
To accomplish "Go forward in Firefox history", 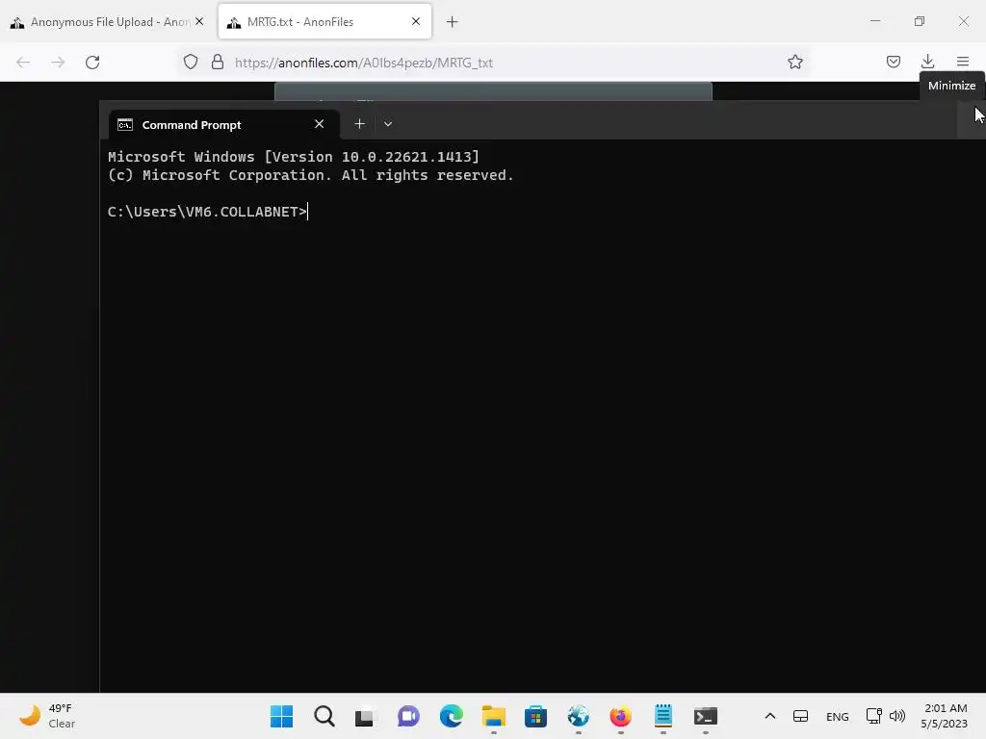I will click(58, 63).
